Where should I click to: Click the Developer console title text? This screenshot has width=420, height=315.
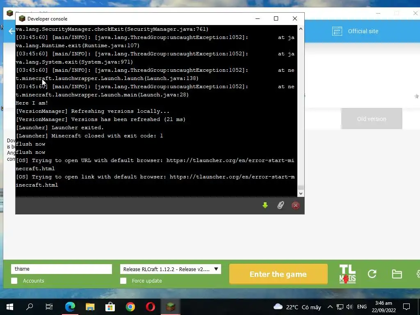click(48, 19)
